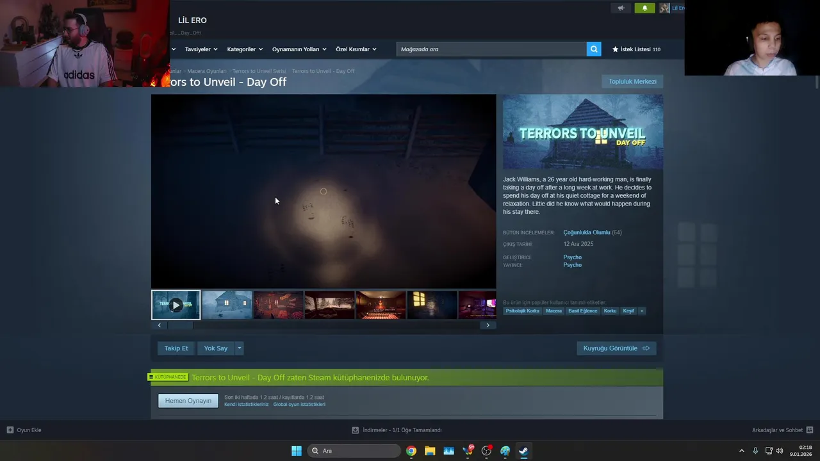Select the red-lit bedroom screenshot thumbnail
The image size is (820, 461).
tap(279, 305)
